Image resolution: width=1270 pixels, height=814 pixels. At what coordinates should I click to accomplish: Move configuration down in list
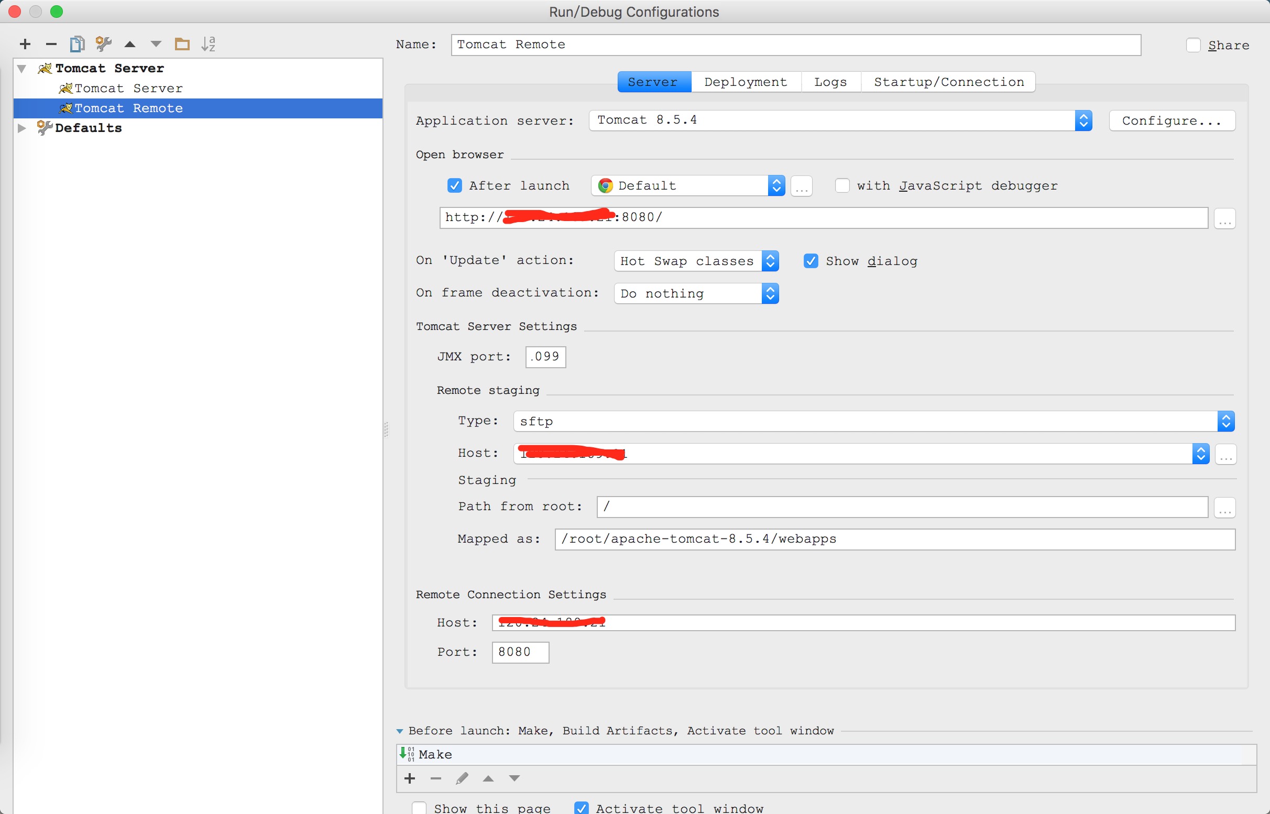pyautogui.click(x=156, y=44)
